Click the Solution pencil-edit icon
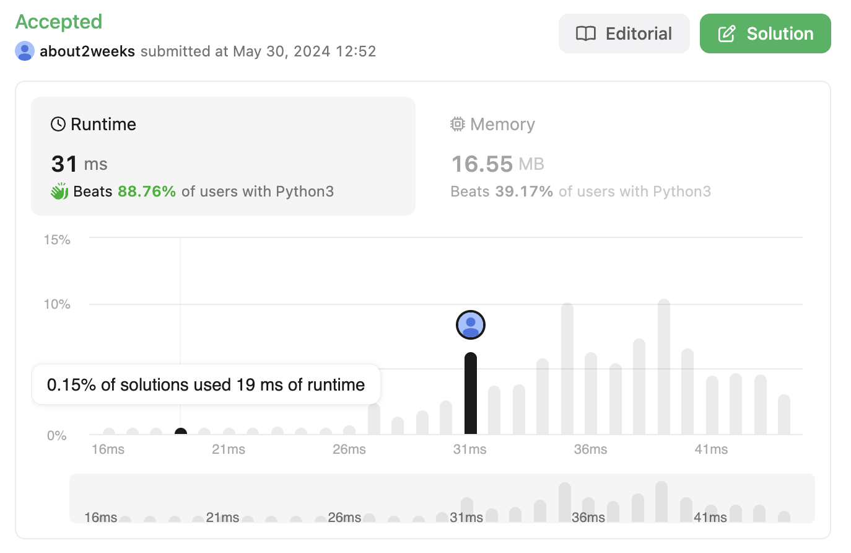This screenshot has height=553, width=851. 727,33
